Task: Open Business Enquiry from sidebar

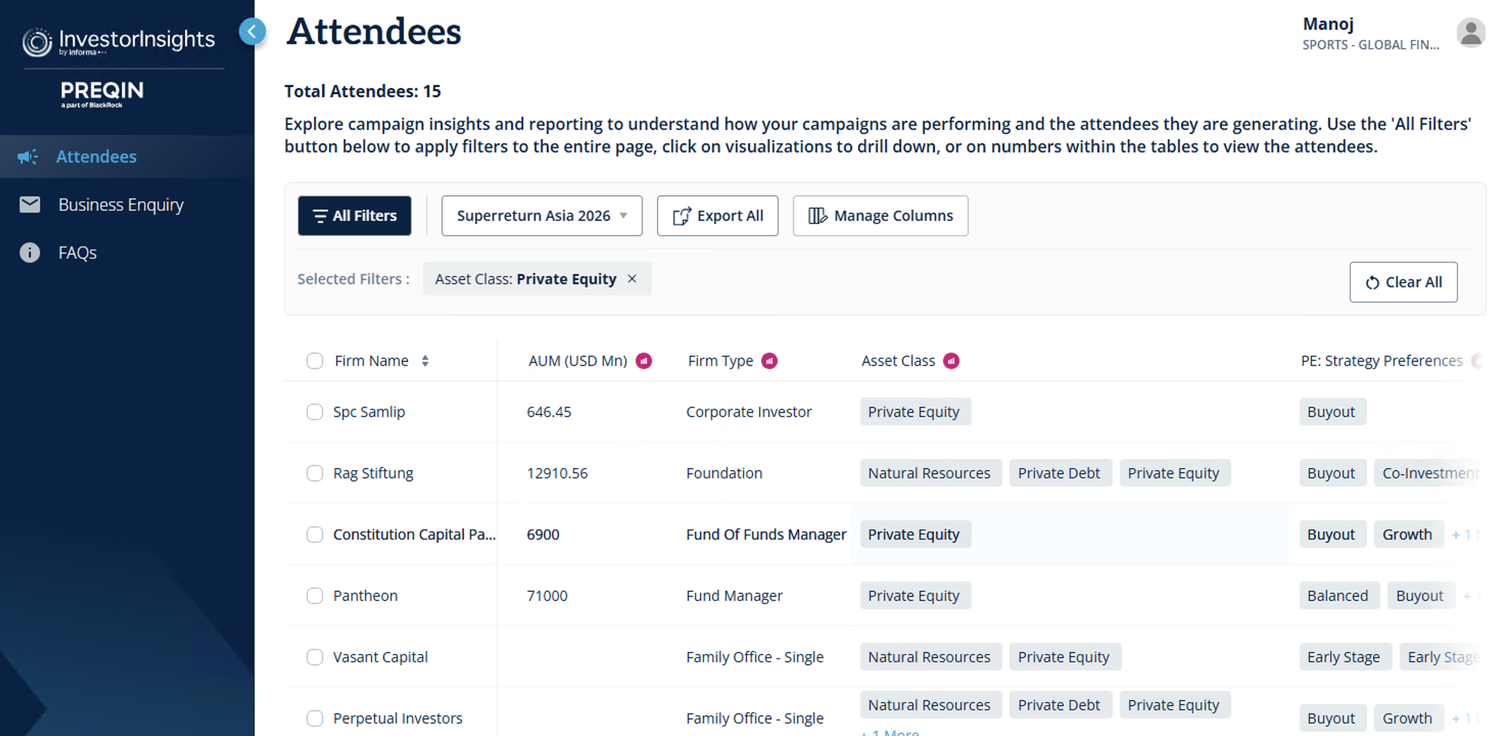Action: coord(121,205)
